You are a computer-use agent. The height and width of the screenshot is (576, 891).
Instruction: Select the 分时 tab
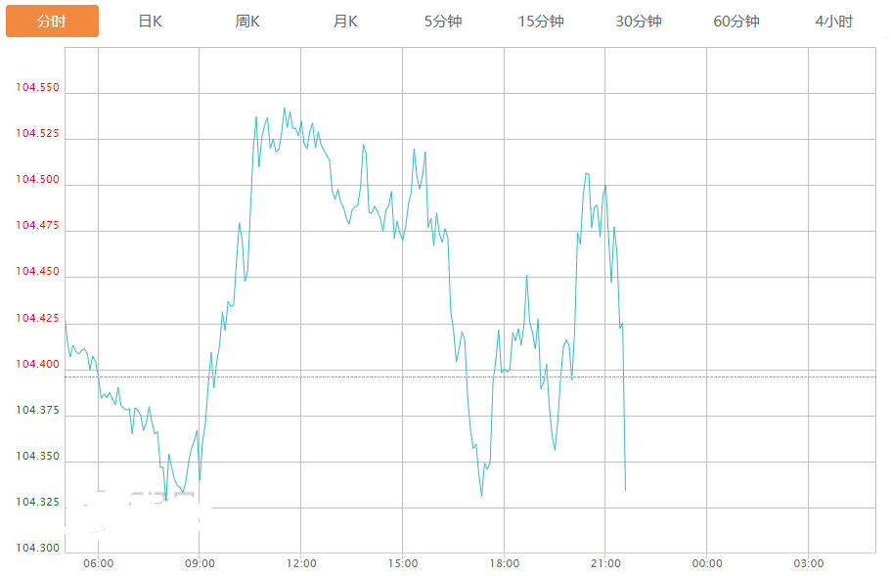point(52,22)
